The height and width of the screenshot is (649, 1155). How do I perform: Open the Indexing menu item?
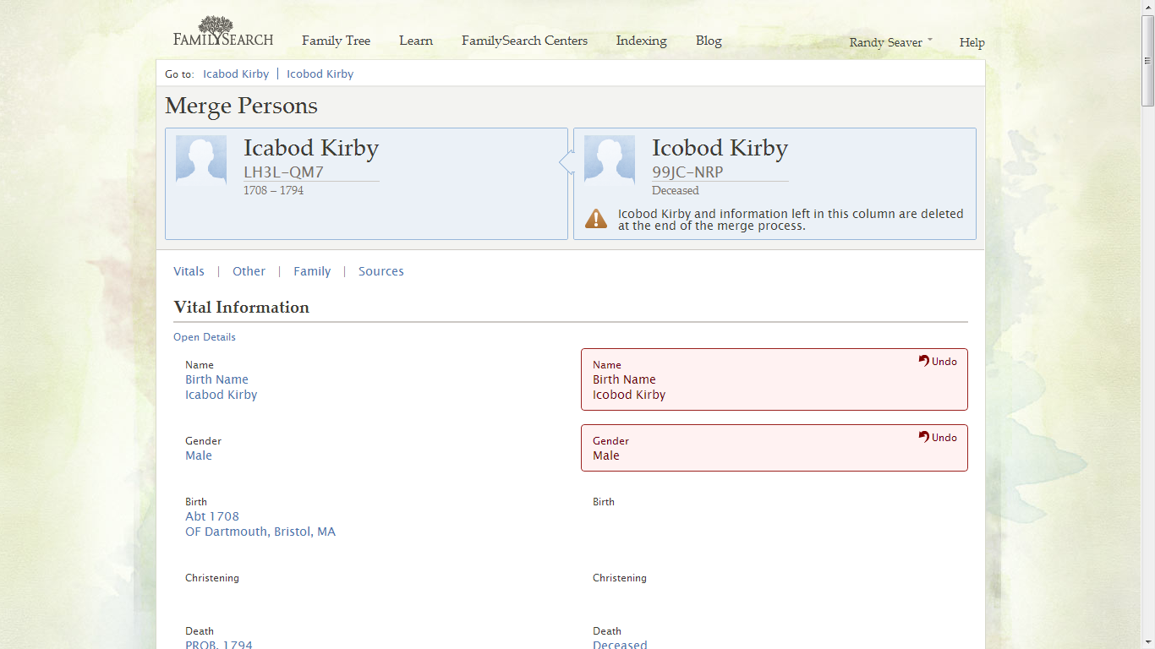pyautogui.click(x=641, y=41)
